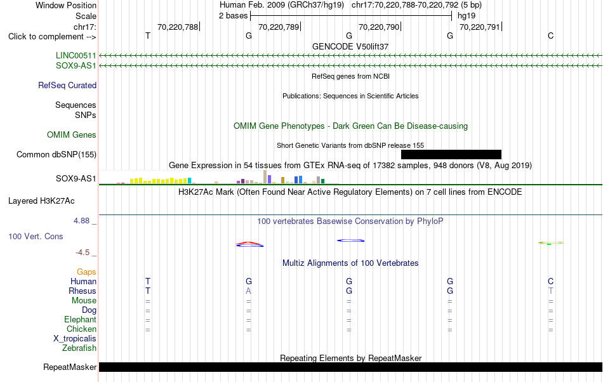Click the Human species label
The image size is (603, 382).
(x=83, y=281)
